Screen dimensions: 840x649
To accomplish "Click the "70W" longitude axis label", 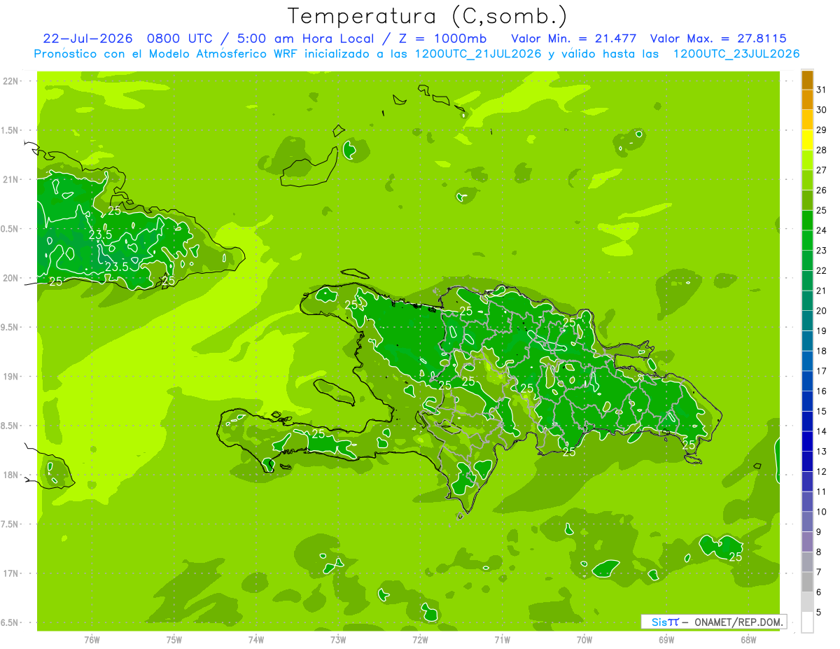I will (x=584, y=640).
